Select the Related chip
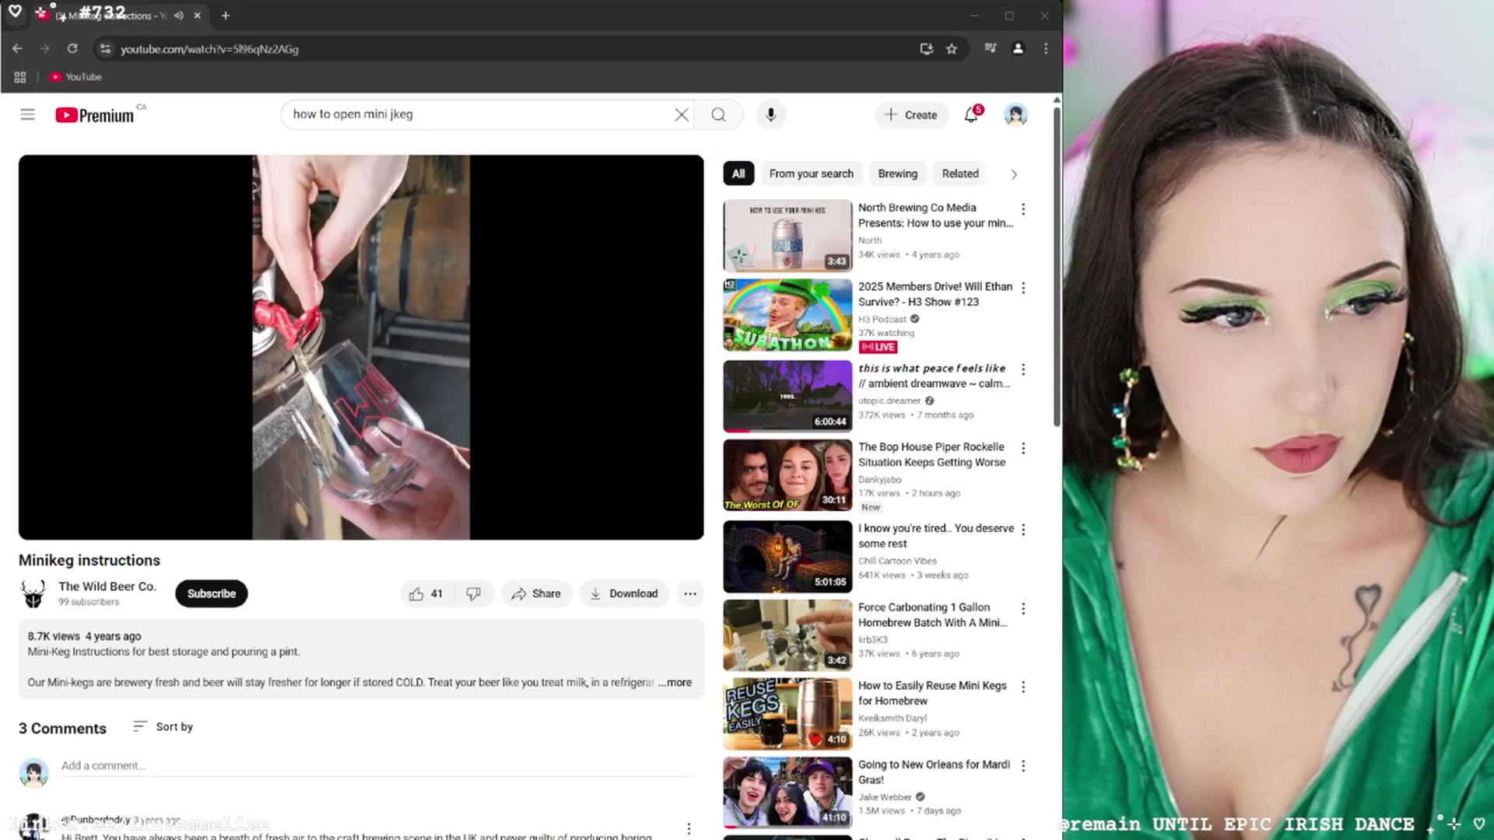The width and height of the screenshot is (1494, 840). tap(960, 173)
